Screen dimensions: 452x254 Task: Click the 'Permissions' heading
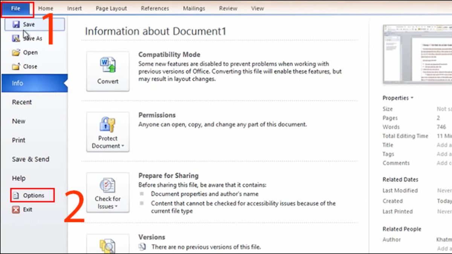click(x=157, y=115)
